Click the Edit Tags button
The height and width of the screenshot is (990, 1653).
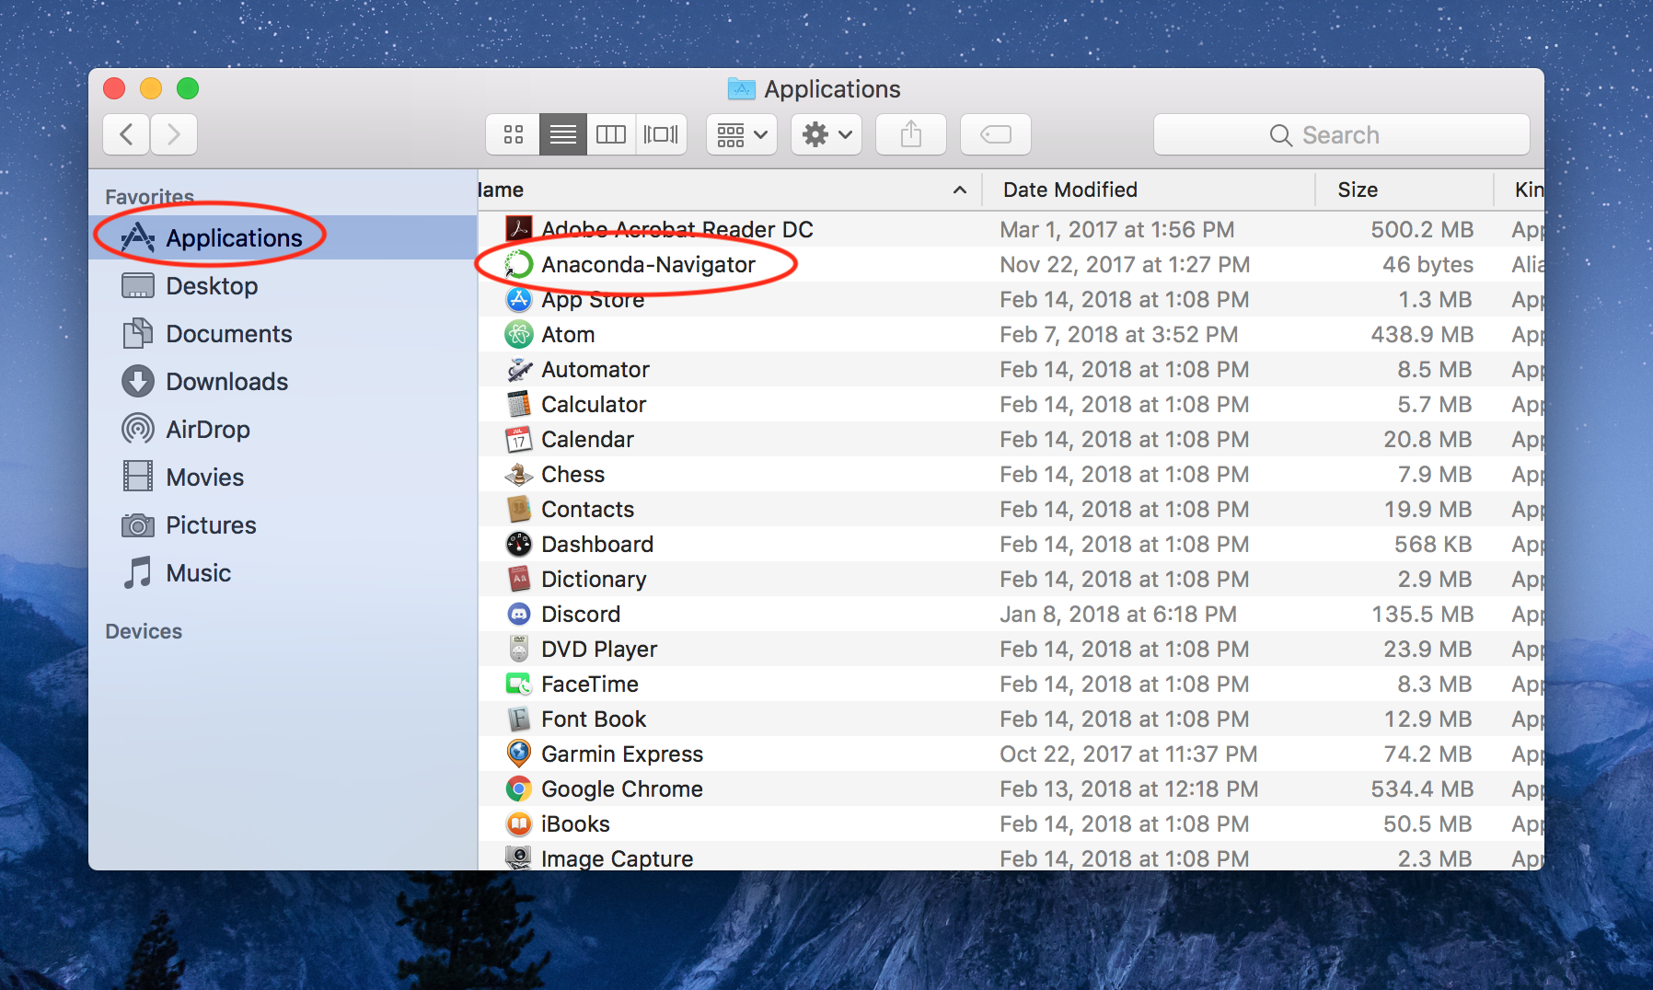pyautogui.click(x=996, y=135)
